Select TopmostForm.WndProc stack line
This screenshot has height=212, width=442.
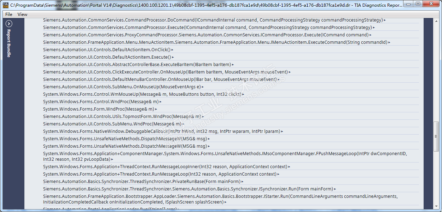tap(122, 117)
